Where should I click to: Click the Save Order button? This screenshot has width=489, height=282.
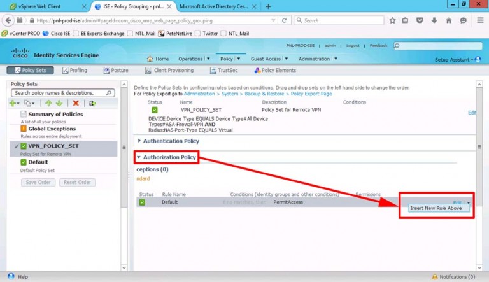38,182
